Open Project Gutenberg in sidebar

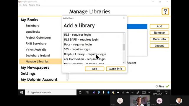pyautogui.click(x=38, y=38)
